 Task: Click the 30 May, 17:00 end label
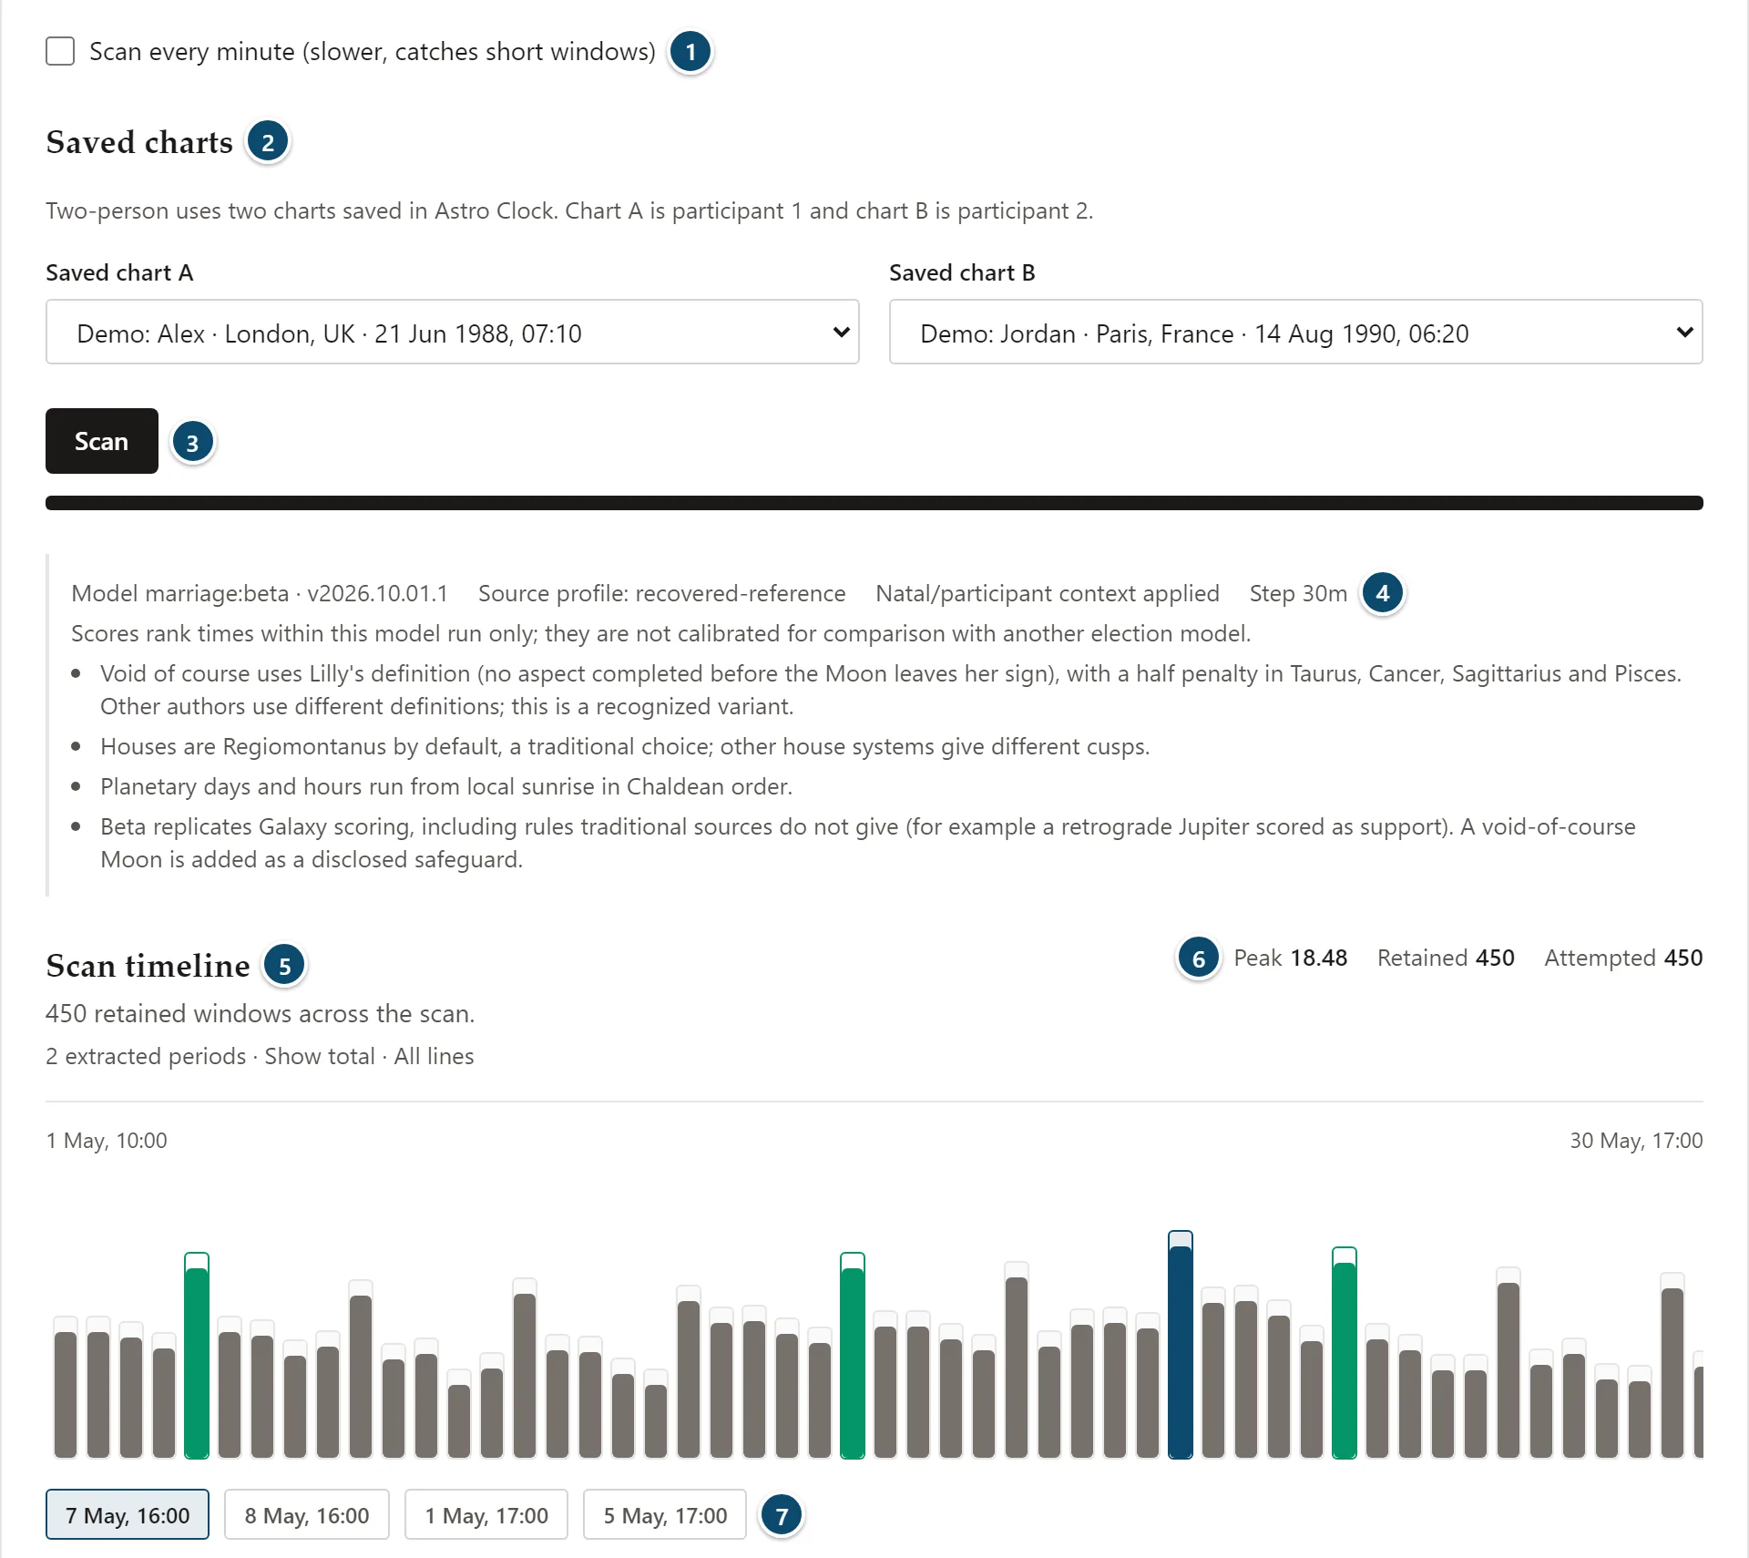1636,1141
